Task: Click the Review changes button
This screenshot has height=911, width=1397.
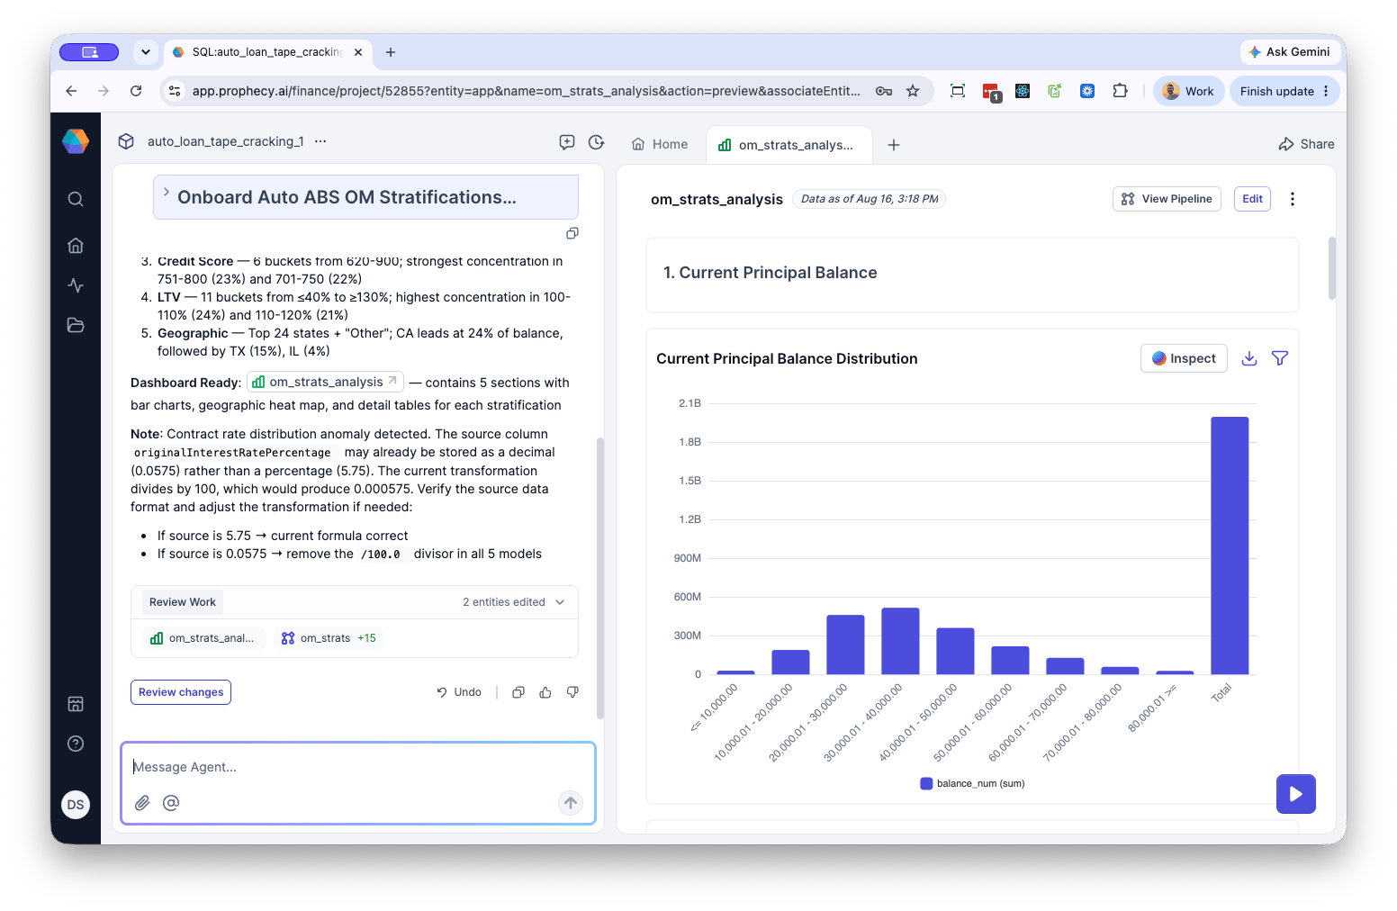Action: [x=181, y=692]
